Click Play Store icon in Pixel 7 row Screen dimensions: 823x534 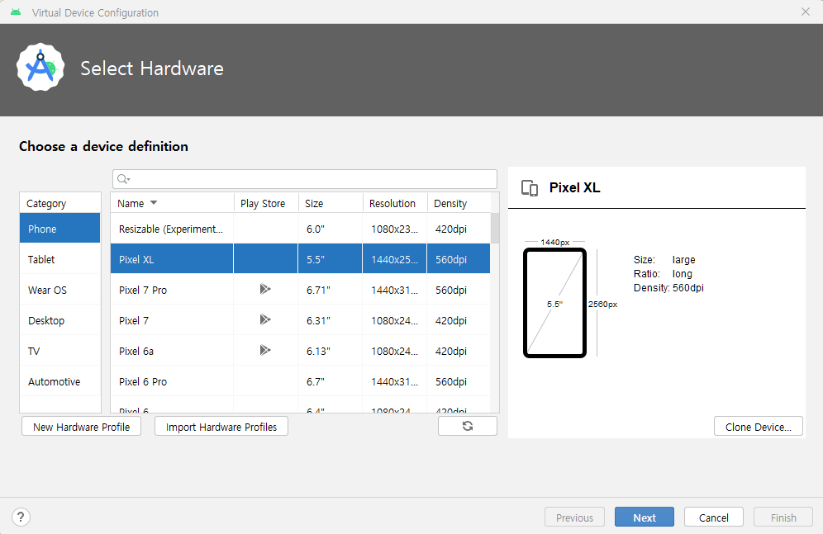[x=265, y=319]
